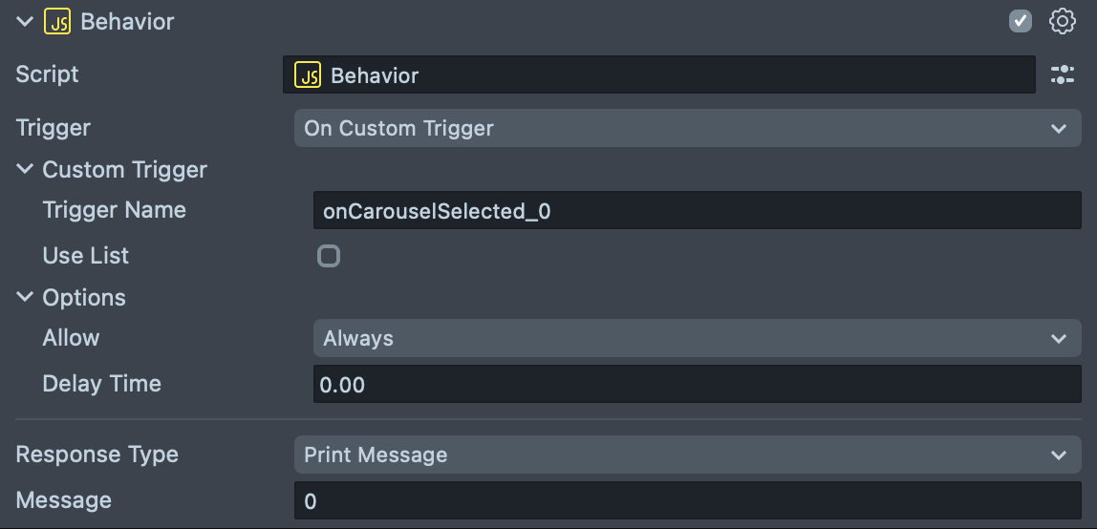
Task: Click the Delay Time label
Action: (101, 384)
